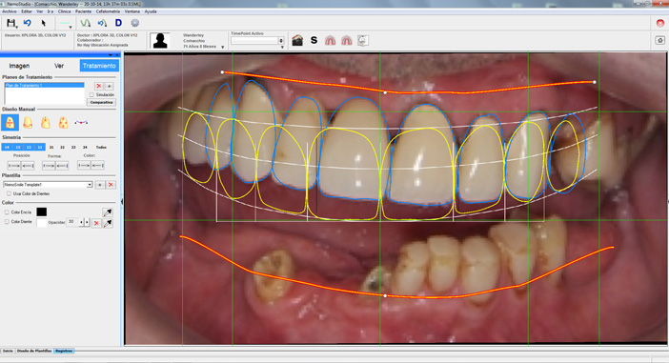Clear tooth color with red X button

click(96, 223)
